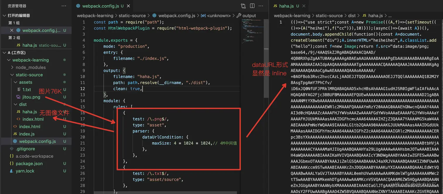
Task: Click the webpack icon on webpack.config.js tab
Action: click(78, 6)
